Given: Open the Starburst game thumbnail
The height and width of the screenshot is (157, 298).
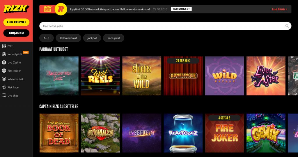Looking at the screenshot, I should point(142,133).
